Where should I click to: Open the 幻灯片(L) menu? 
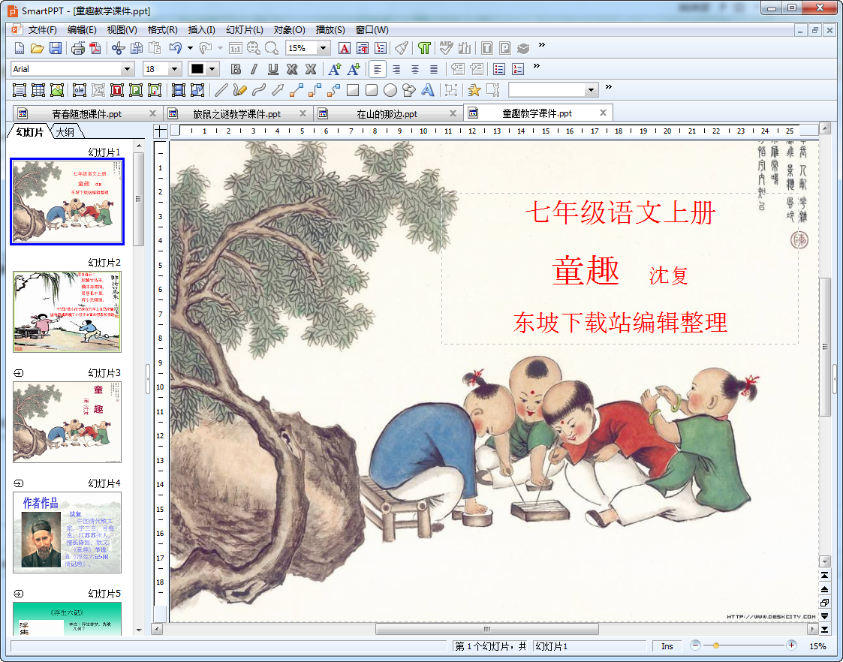[245, 29]
